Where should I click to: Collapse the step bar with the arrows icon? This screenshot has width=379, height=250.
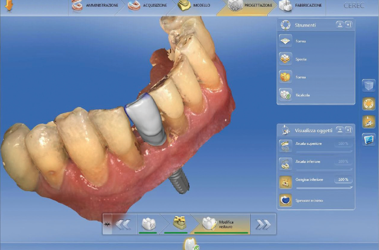[x=108, y=224]
